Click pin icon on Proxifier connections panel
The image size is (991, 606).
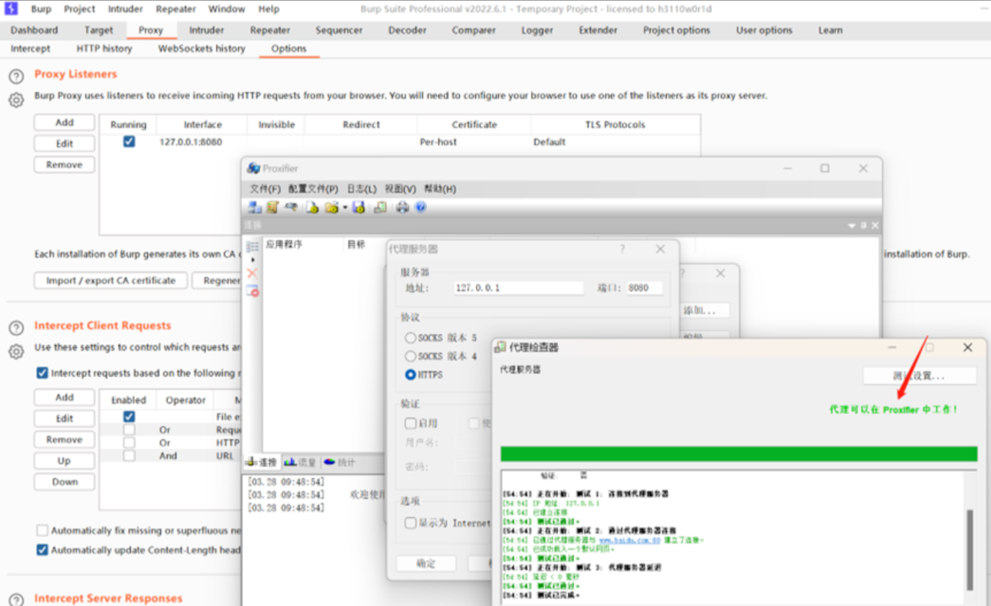(864, 226)
